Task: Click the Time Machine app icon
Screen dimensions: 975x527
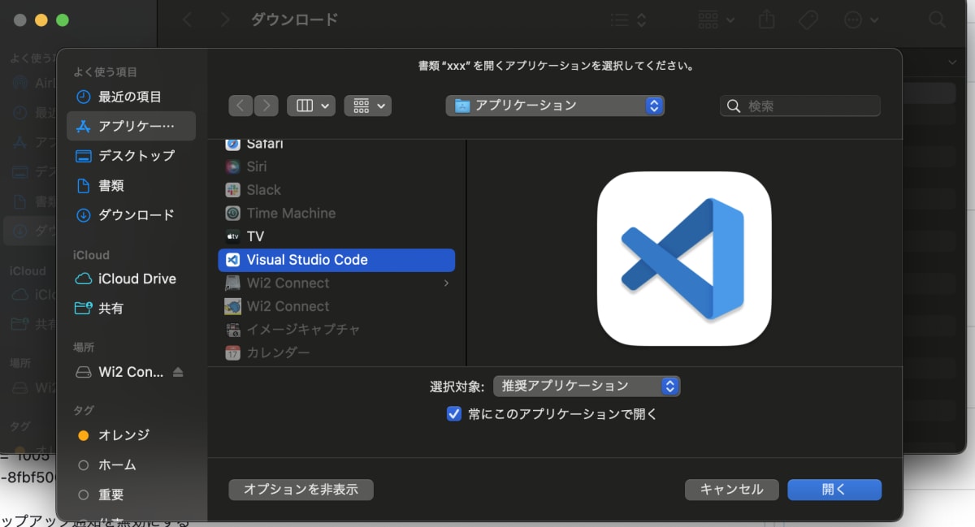Action: click(233, 214)
